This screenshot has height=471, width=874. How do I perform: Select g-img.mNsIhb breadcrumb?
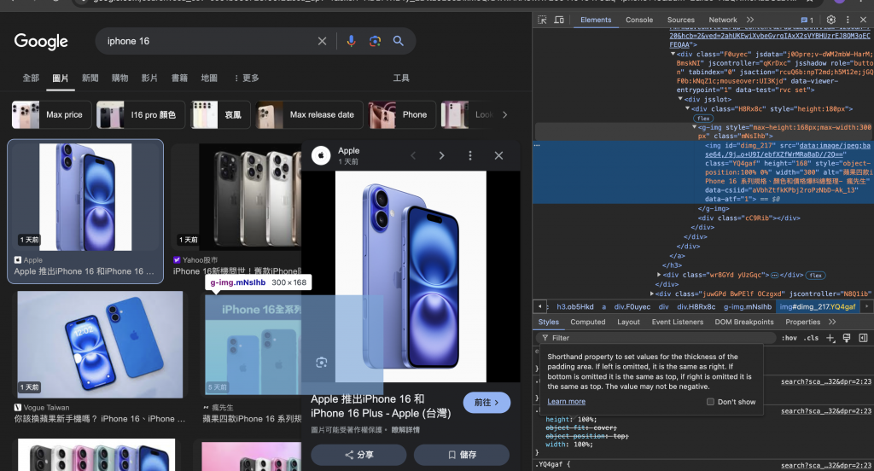tap(748, 306)
